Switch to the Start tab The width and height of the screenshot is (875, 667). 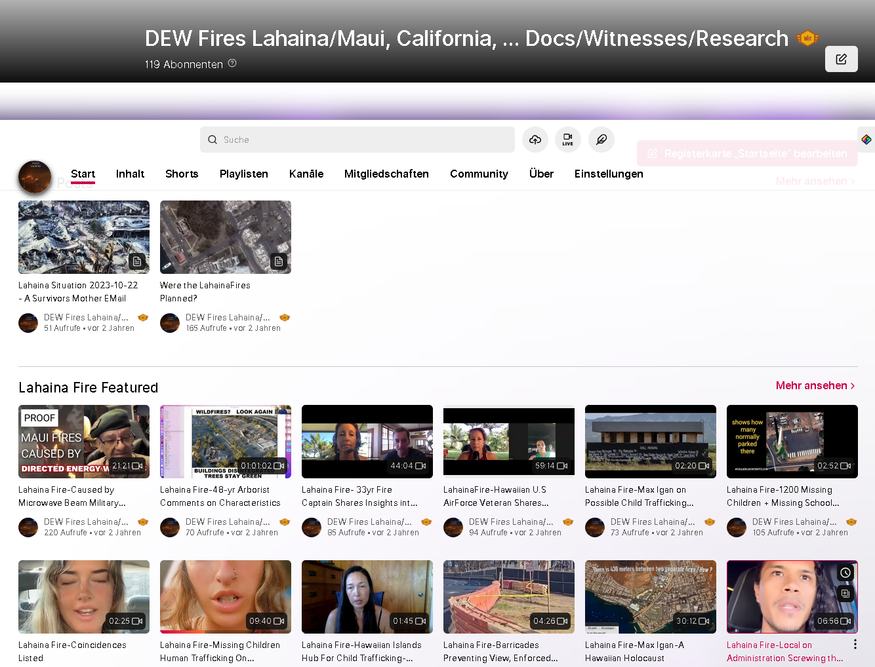(x=83, y=174)
